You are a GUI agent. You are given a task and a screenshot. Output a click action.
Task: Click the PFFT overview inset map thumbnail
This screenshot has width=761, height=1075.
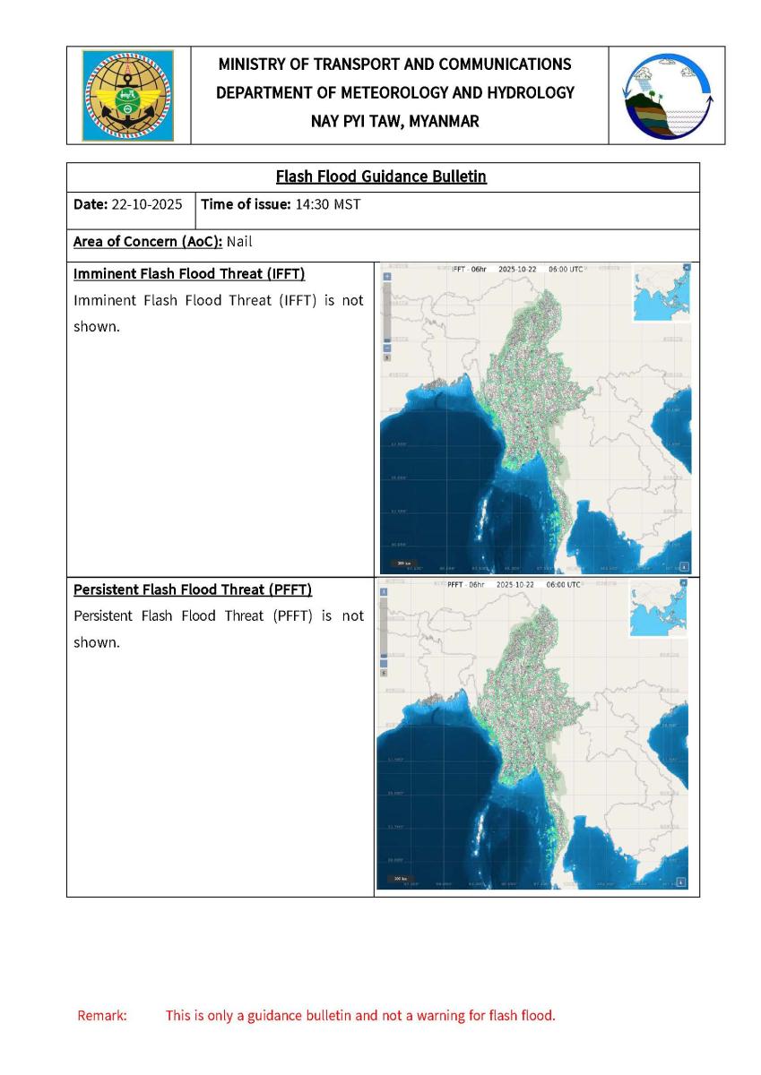point(659,609)
